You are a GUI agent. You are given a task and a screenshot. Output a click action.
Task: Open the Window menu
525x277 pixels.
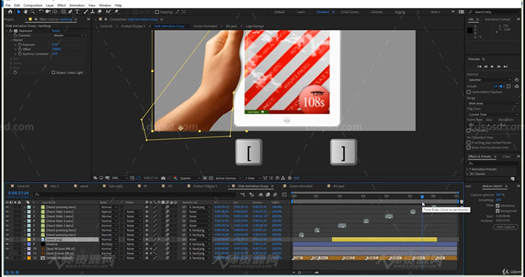tap(105, 5)
